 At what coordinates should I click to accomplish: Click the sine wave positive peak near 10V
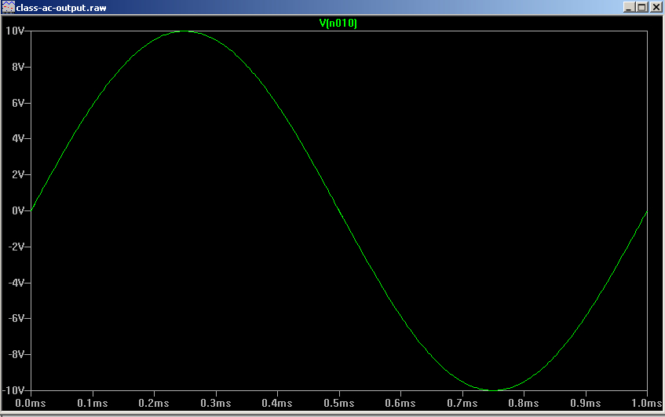click(185, 31)
